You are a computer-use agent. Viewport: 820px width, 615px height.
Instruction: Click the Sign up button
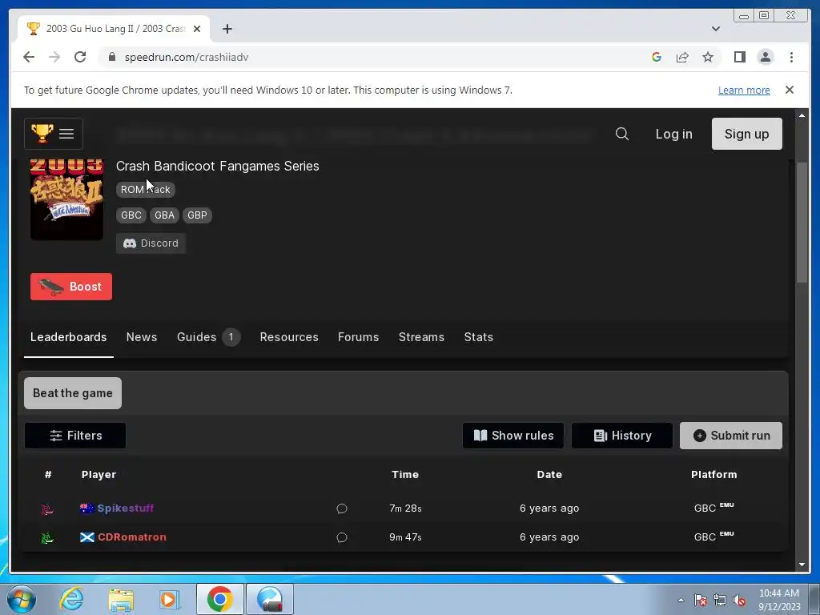click(747, 134)
